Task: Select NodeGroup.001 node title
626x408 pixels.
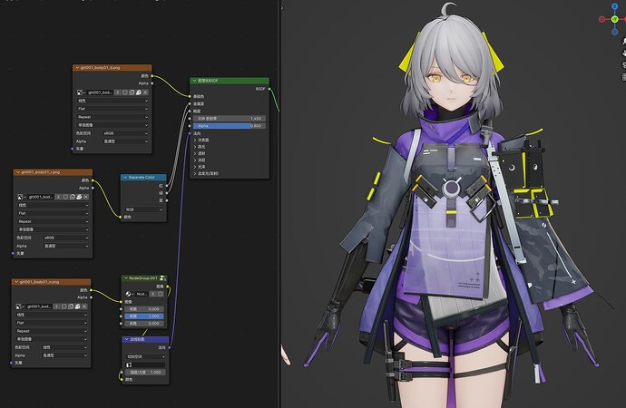Action: [x=143, y=278]
